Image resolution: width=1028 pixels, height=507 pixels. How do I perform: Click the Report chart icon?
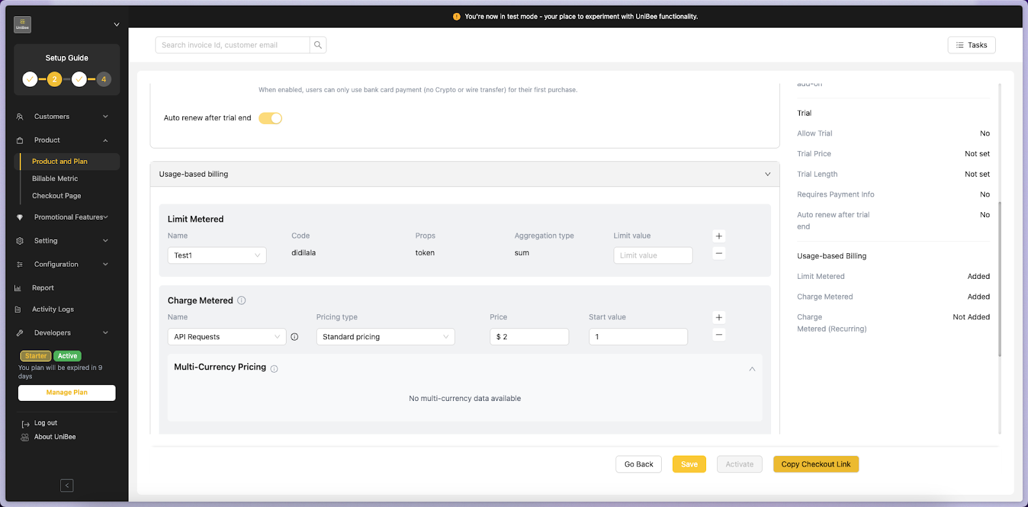(x=18, y=288)
